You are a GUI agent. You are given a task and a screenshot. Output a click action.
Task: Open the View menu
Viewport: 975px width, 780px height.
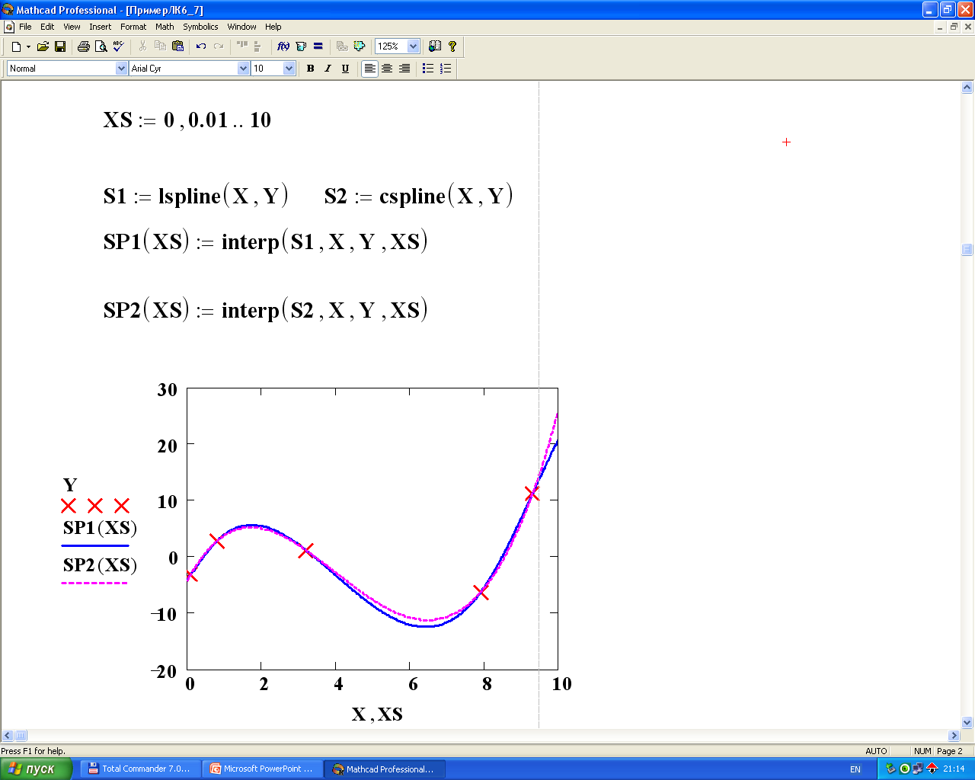[72, 27]
